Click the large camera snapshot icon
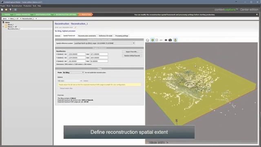 [170, 40]
